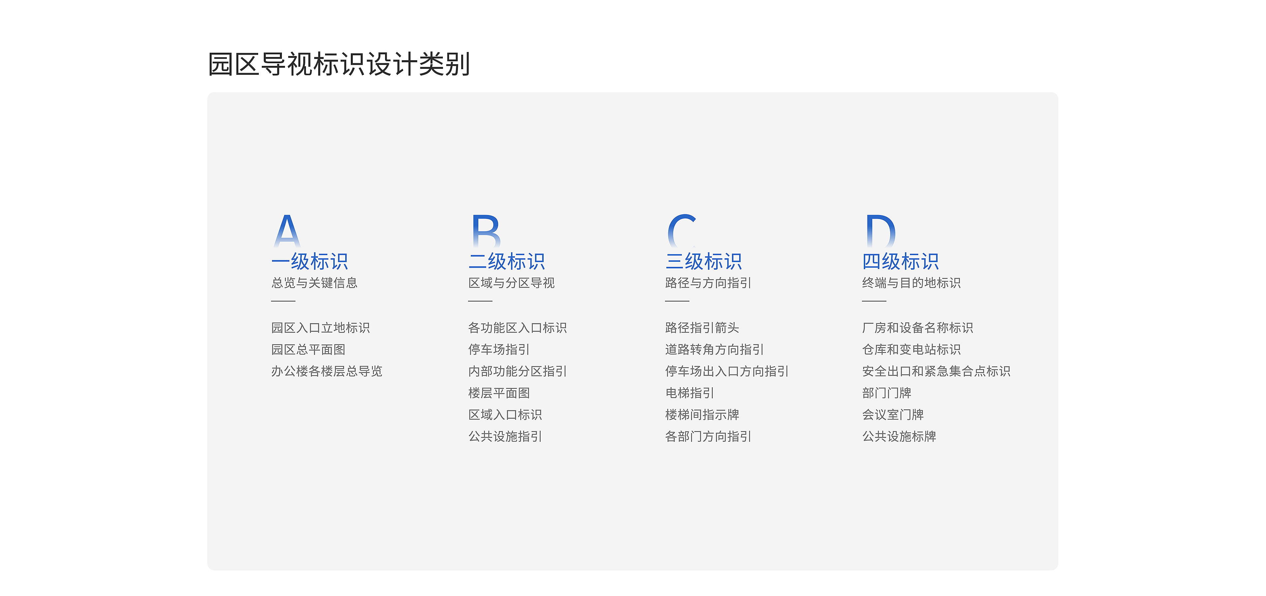Click 办公楼各楼层总导览 text

[x=326, y=371]
